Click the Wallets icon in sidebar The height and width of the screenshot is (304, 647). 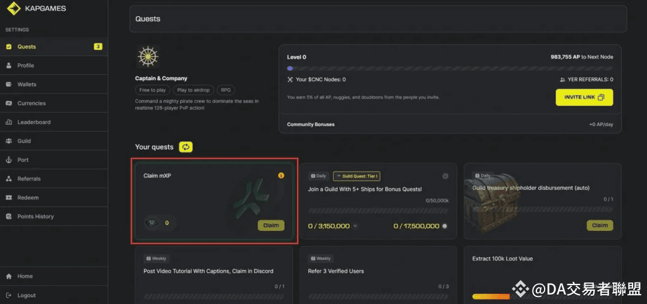click(x=9, y=85)
